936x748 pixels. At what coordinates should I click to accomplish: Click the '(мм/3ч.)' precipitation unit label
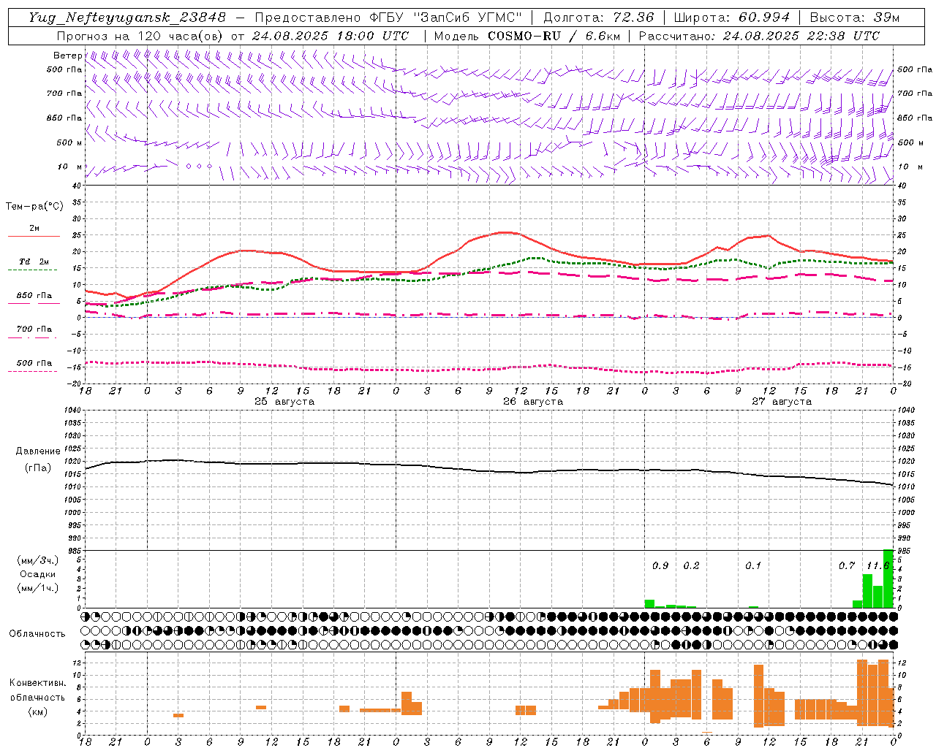click(38, 560)
